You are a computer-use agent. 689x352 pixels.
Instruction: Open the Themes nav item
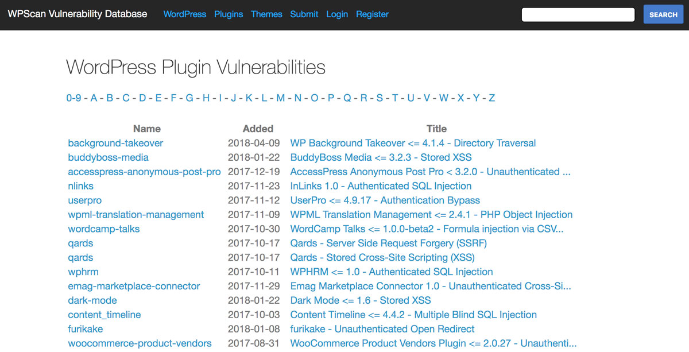click(x=266, y=14)
